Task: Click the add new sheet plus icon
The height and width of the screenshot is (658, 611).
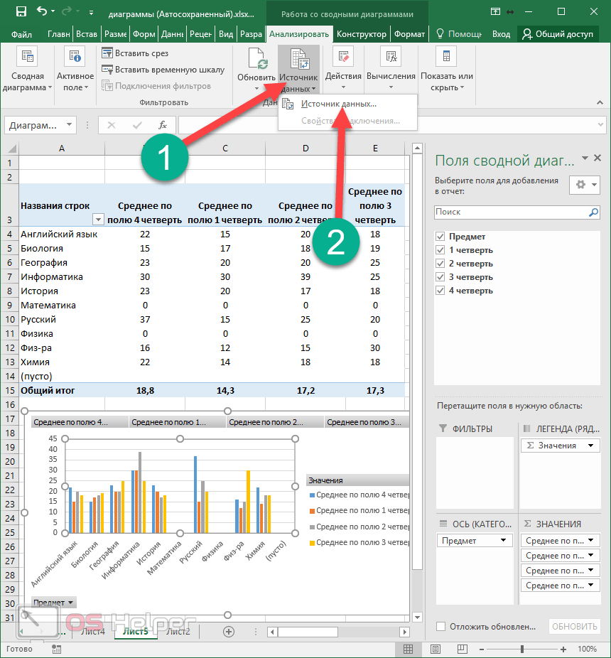Action: click(229, 631)
